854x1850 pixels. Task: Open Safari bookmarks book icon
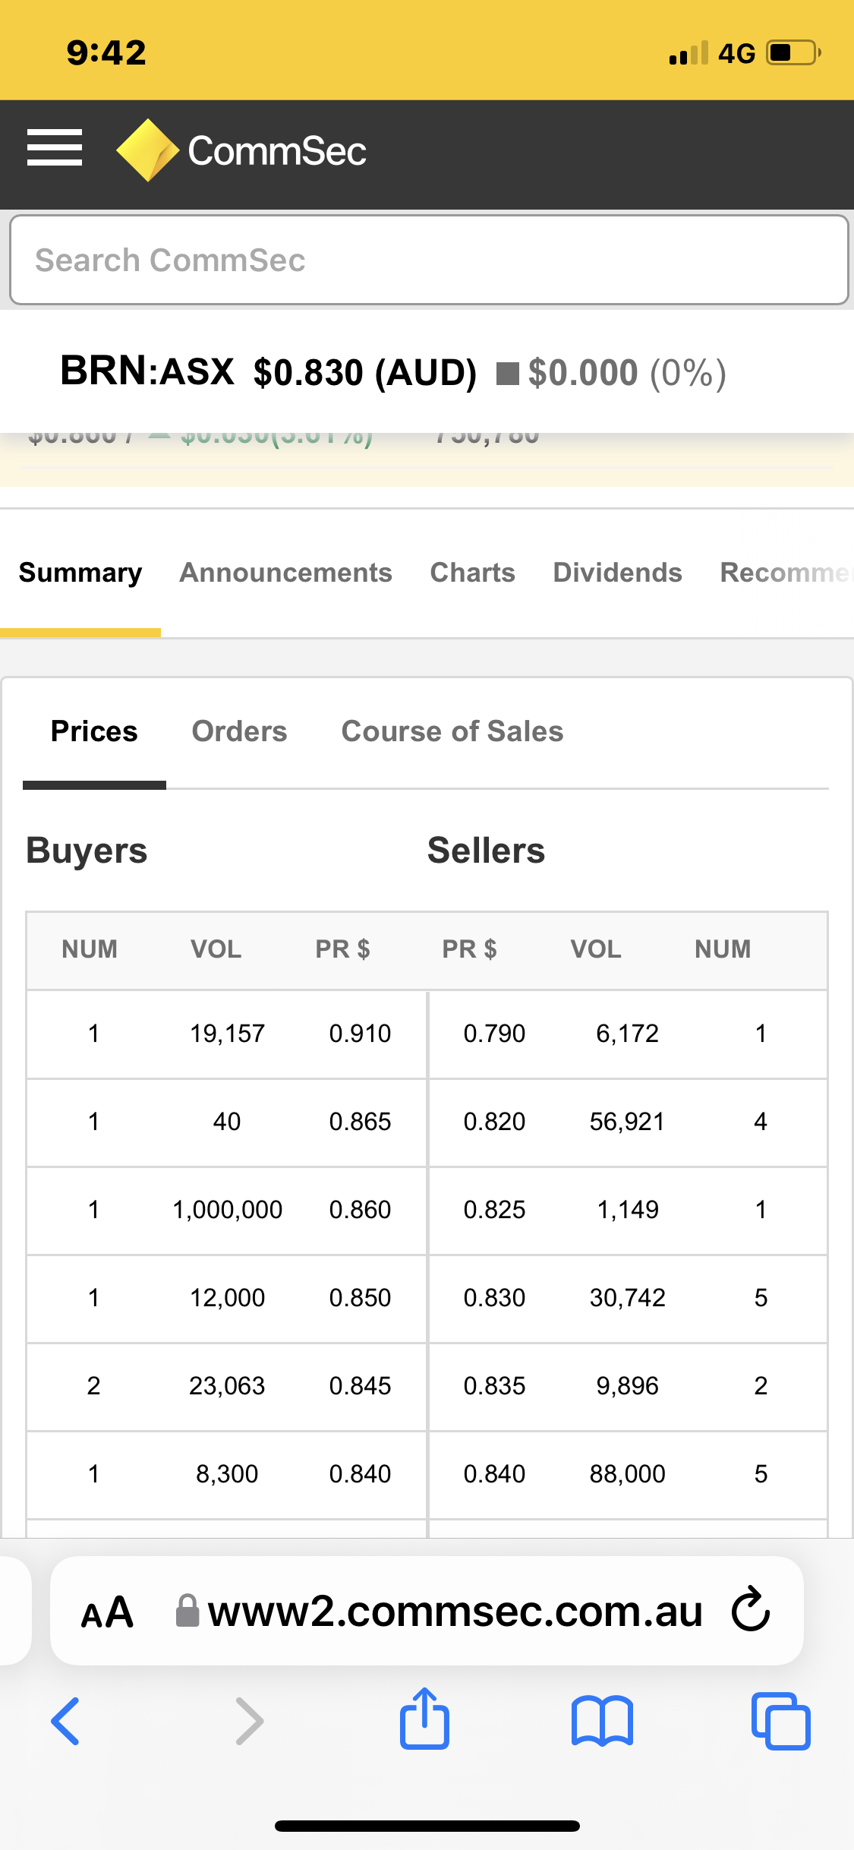click(x=602, y=1721)
